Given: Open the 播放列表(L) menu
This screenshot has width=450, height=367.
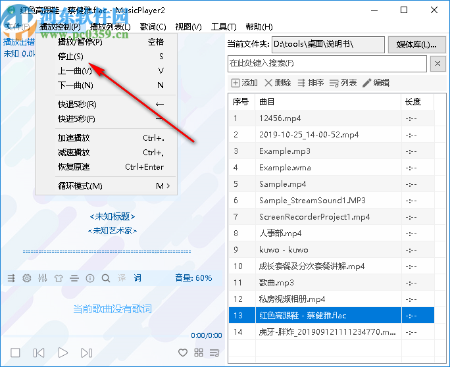Looking at the screenshot, I should 111,27.
